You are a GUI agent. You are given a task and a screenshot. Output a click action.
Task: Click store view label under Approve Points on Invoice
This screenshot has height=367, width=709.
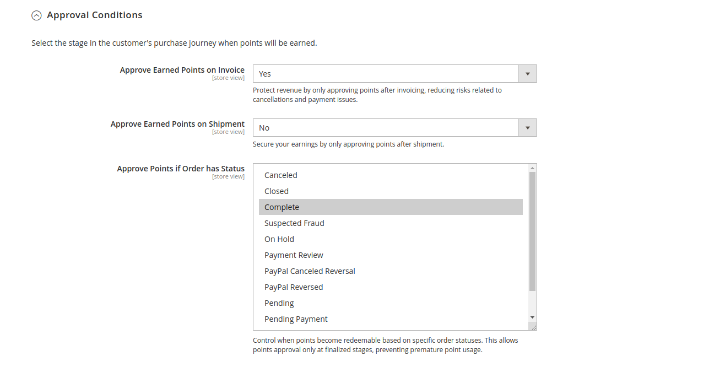coord(228,77)
